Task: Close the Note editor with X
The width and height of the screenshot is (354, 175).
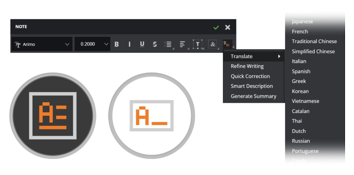Action: pos(227,27)
